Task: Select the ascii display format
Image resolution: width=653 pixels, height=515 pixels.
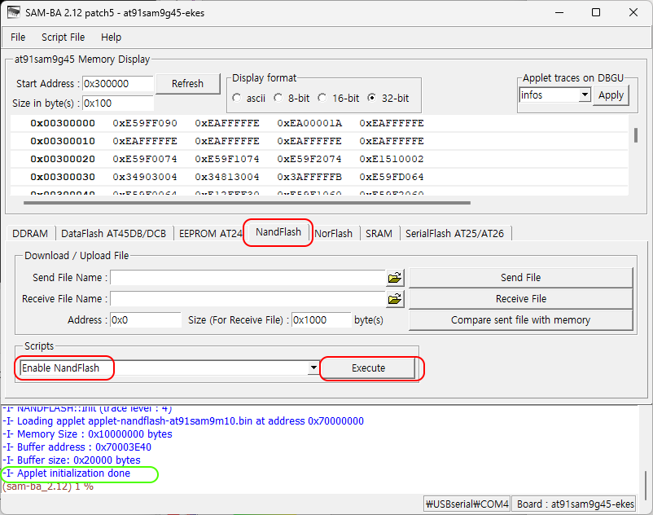Action: point(238,98)
